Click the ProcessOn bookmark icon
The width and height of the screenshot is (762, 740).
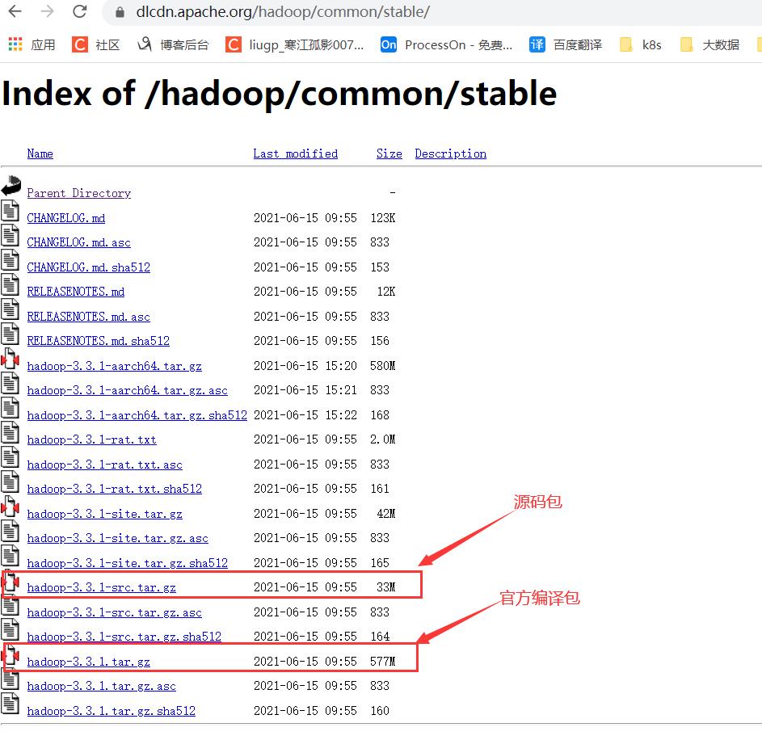coord(388,44)
